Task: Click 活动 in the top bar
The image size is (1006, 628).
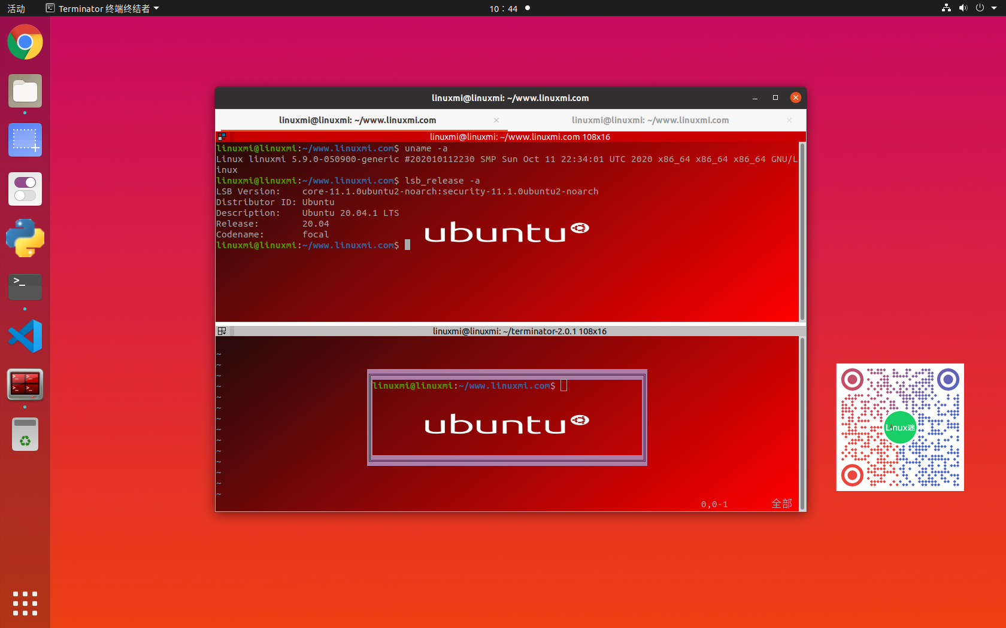Action: [16, 8]
